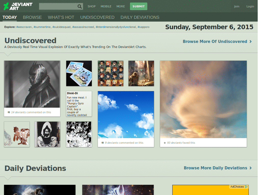
Task: Click the search magnifier icon
Action: tap(80, 6)
